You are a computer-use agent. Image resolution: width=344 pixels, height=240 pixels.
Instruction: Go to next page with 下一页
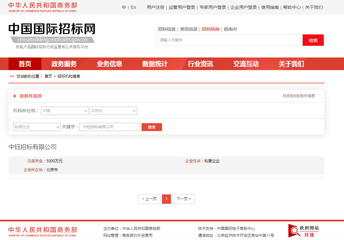click(x=184, y=199)
